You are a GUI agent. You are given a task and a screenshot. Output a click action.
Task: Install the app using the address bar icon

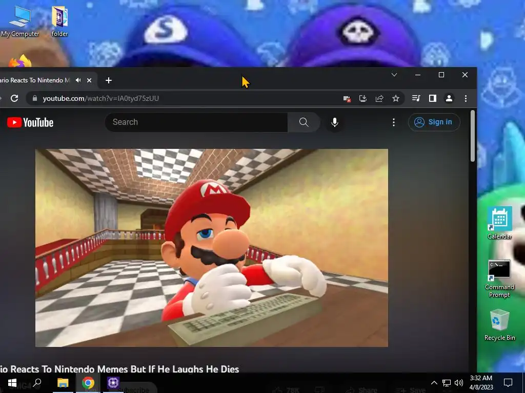click(x=363, y=98)
